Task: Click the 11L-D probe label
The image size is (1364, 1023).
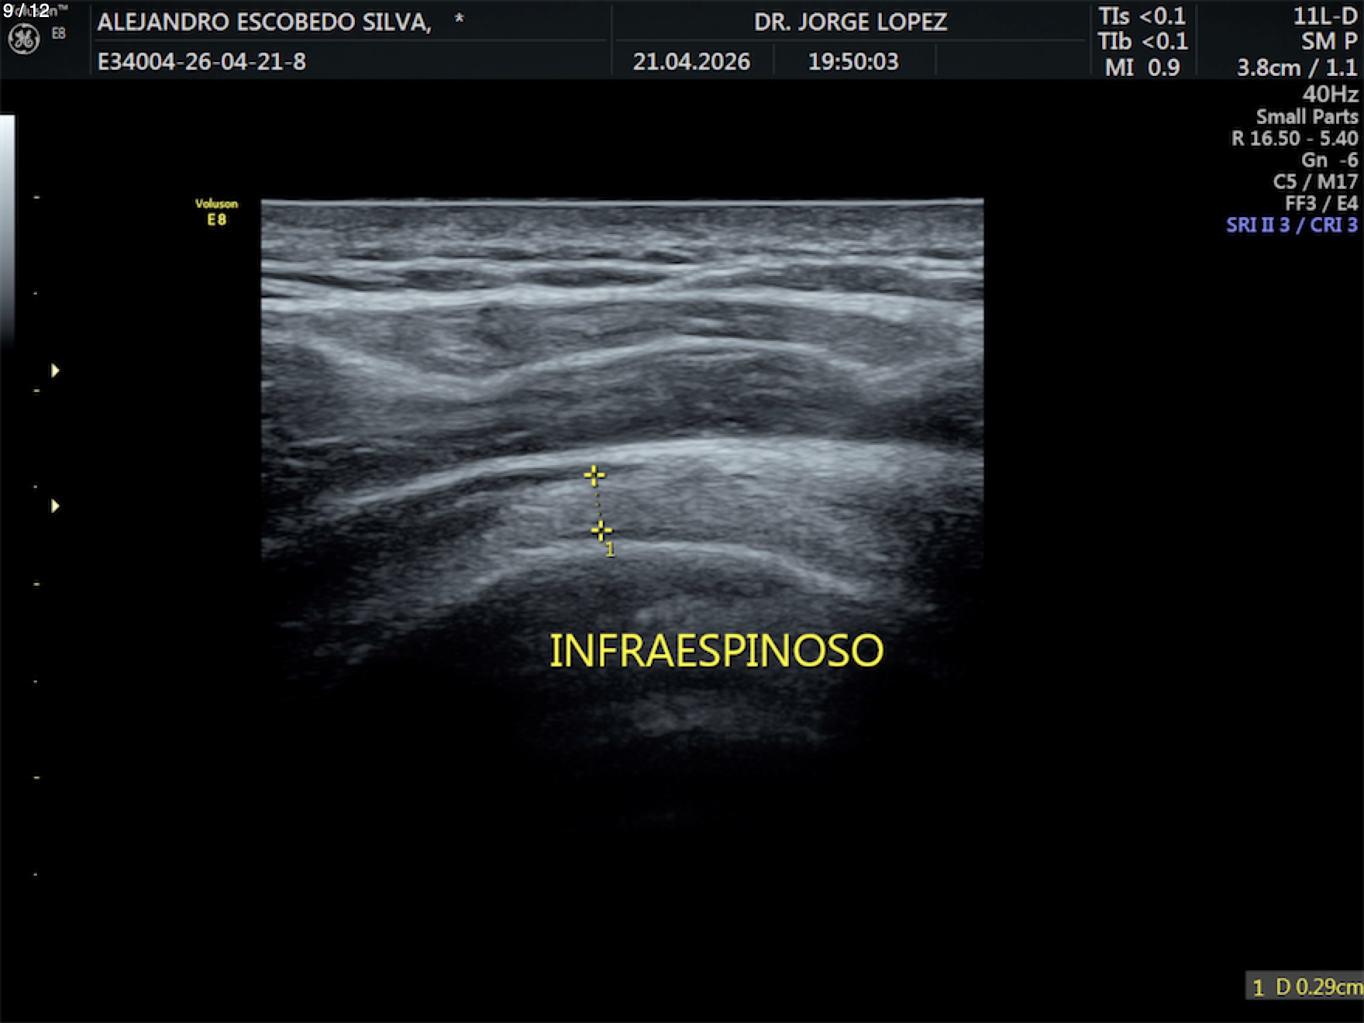Action: (1325, 16)
